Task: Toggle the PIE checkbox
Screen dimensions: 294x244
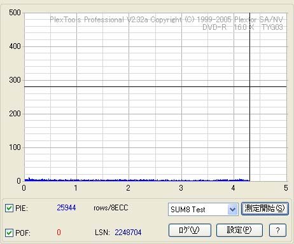Action: pos(9,208)
